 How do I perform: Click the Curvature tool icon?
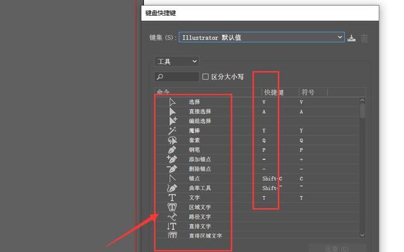click(172, 188)
